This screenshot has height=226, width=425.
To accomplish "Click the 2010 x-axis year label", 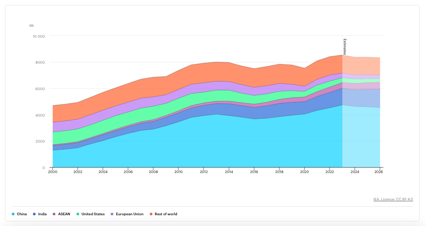I will coord(178,172).
